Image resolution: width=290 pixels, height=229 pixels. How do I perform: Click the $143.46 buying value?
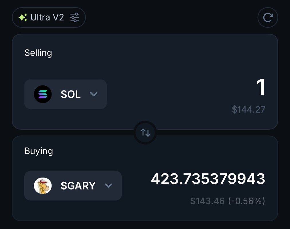point(207,201)
